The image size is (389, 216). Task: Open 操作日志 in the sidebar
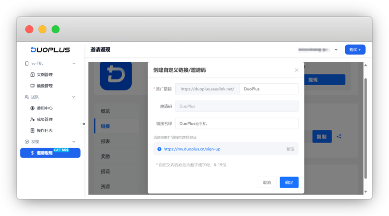click(x=45, y=130)
